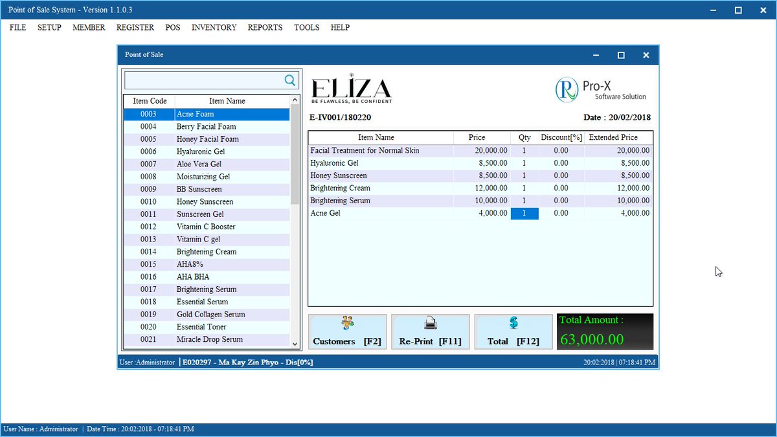The image size is (777, 437).
Task: Select Vitamin C gel item
Action: [x=207, y=240]
